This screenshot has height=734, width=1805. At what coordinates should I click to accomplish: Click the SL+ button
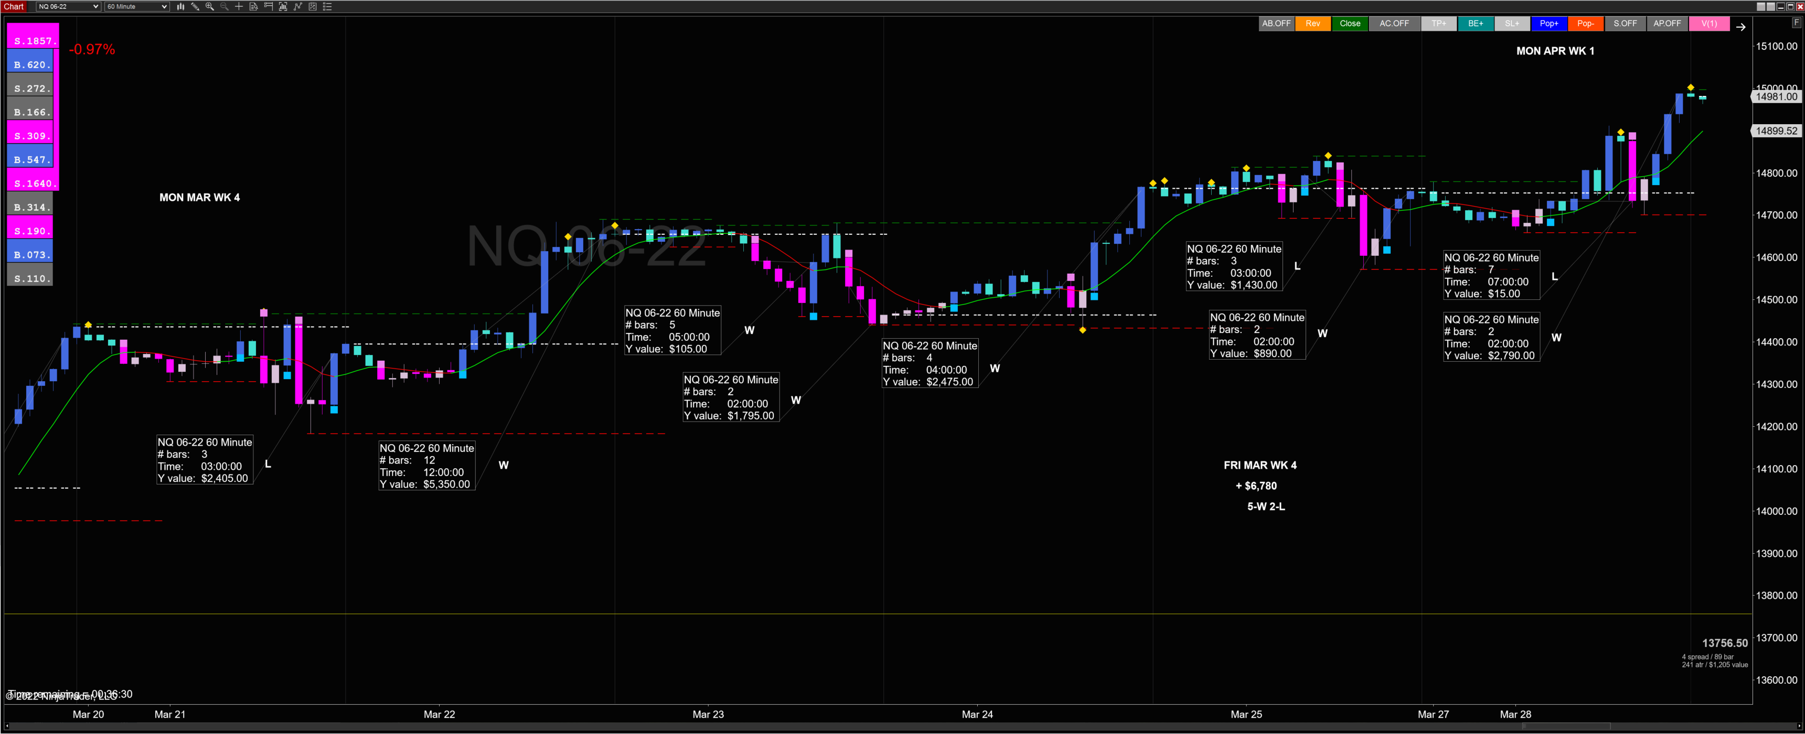(x=1512, y=24)
